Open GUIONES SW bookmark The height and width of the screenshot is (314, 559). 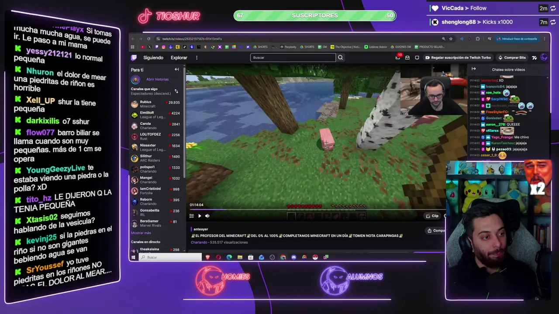pyautogui.click(x=400, y=47)
